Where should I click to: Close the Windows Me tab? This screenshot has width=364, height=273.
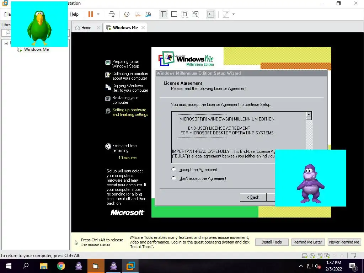coord(143,28)
